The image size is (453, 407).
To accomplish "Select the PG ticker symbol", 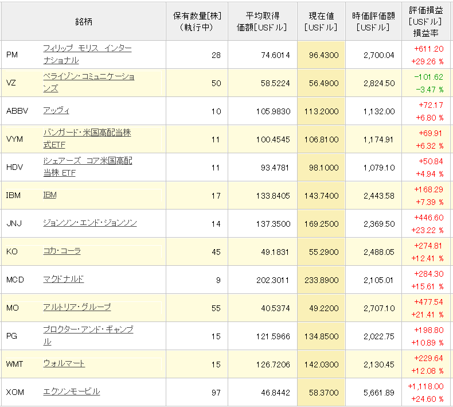I will click(x=11, y=336).
